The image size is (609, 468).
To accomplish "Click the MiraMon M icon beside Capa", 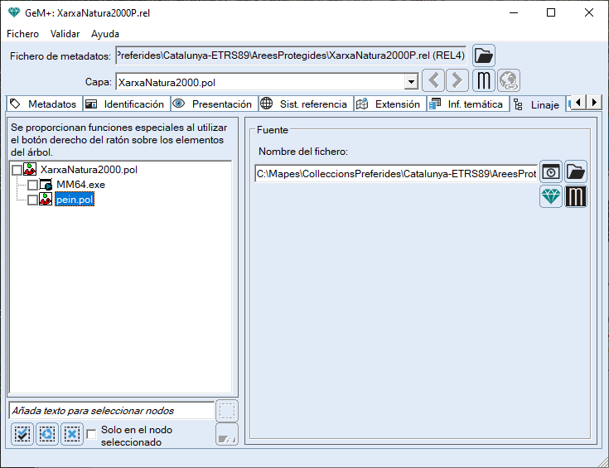I will tap(484, 81).
